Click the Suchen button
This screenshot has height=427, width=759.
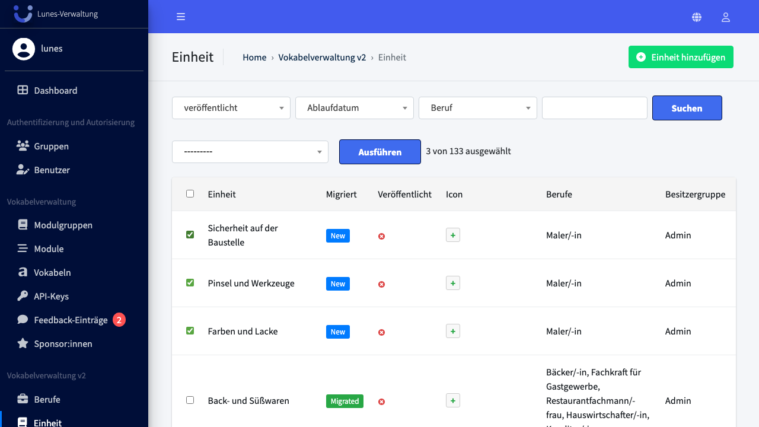tap(687, 108)
